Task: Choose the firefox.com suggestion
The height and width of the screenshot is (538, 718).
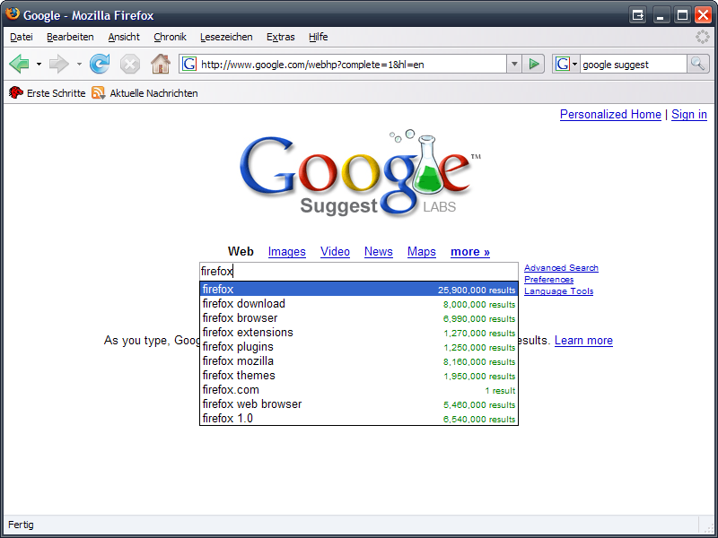Action: point(359,390)
